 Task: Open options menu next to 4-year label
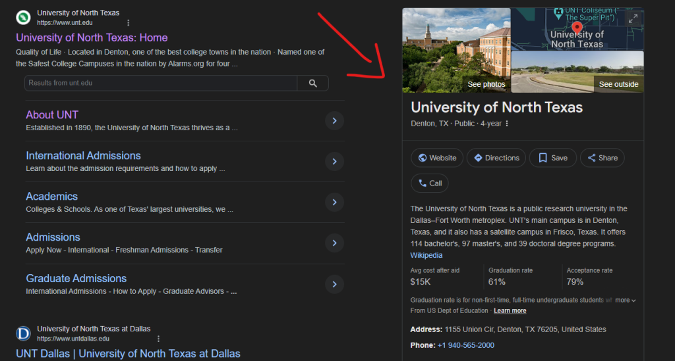click(507, 124)
